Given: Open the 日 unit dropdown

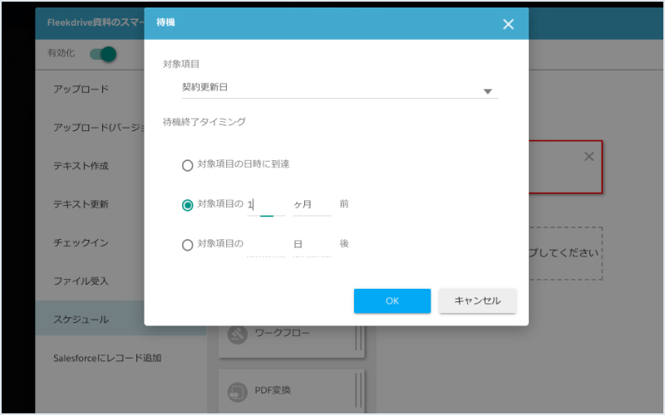Looking at the screenshot, I should 312,245.
